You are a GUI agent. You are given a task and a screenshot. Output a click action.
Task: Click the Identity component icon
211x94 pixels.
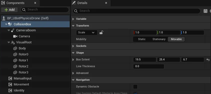point(10,90)
